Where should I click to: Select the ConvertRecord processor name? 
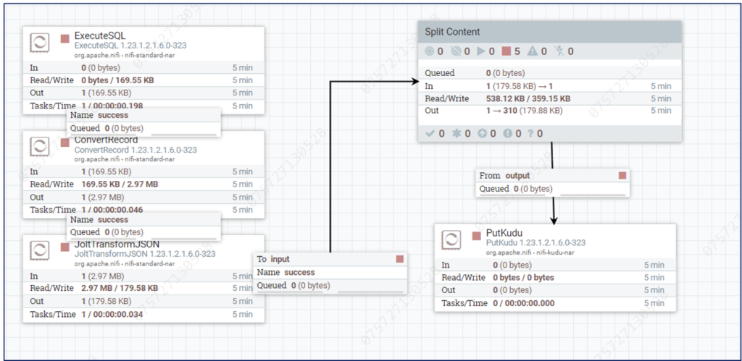coord(106,140)
